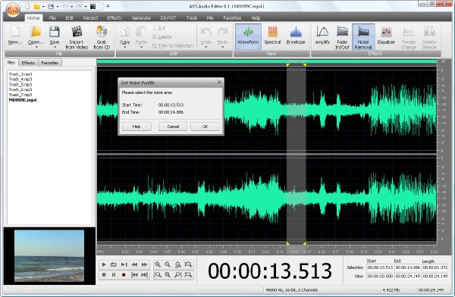
Task: Click OK in Get Noise Profile dialog
Action: point(206,127)
